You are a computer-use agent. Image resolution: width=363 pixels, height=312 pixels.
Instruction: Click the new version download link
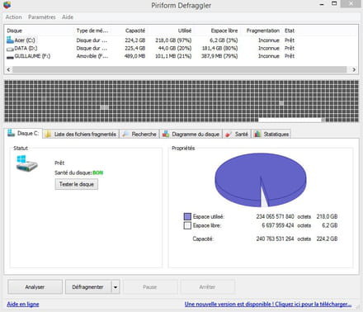pos(268,304)
